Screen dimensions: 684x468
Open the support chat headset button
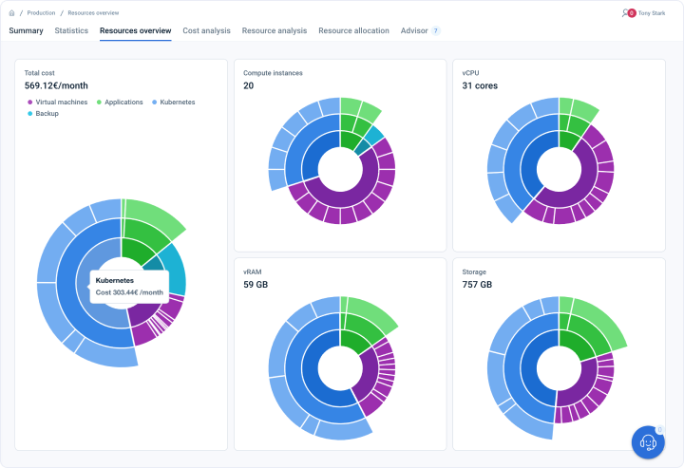point(648,442)
